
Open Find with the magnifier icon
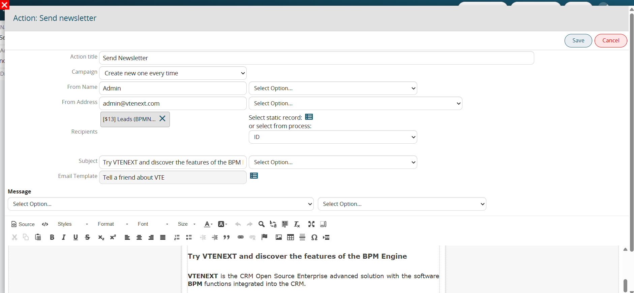[262, 224]
